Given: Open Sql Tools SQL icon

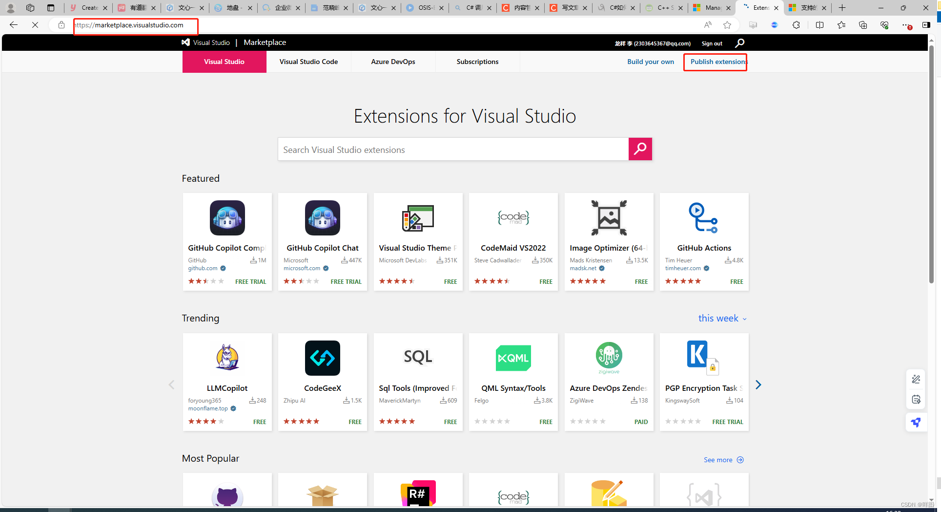Looking at the screenshot, I should click(418, 357).
